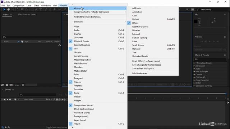Click fx effect switch column header

tap(54, 100)
